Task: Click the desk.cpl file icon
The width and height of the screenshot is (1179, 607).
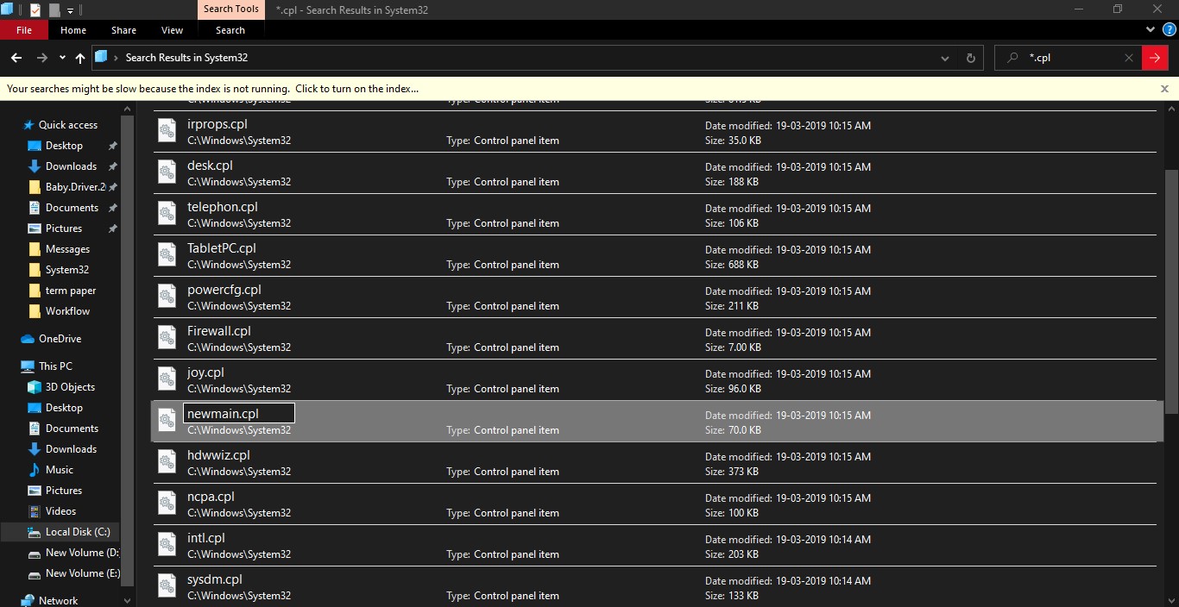Action: coord(167,172)
